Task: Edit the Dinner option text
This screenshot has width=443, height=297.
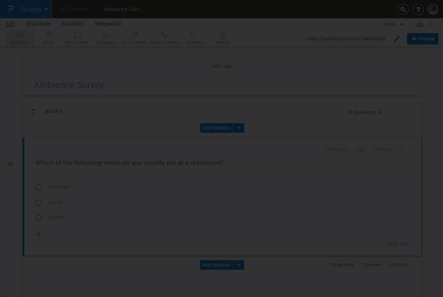Action: point(56,217)
